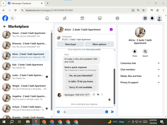The image size is (167, 125).
Task: Open the Facebook menu grid icon
Action: point(145,18)
